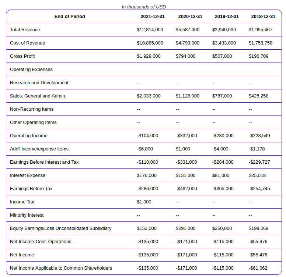Select the Total Revenue row label
Viewport: 286px width, 277px height.
pyautogui.click(x=25, y=30)
